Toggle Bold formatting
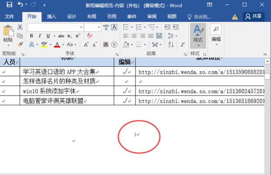The height and width of the screenshot is (175, 271). (x=31, y=36)
